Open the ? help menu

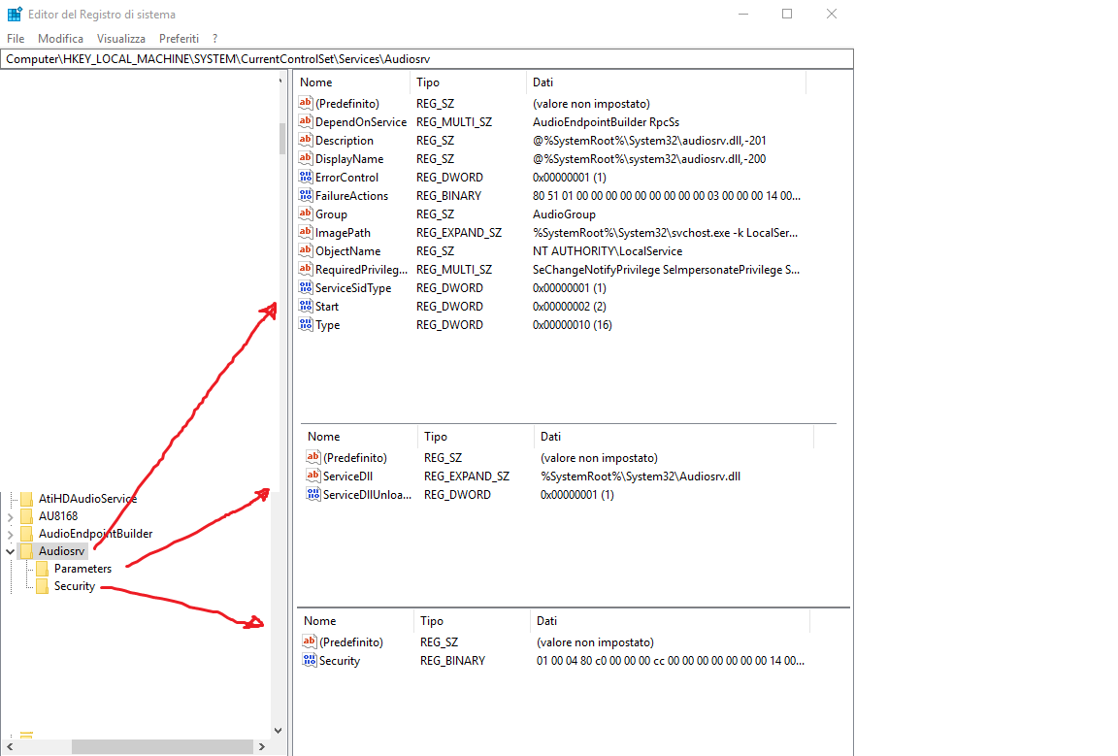[214, 39]
